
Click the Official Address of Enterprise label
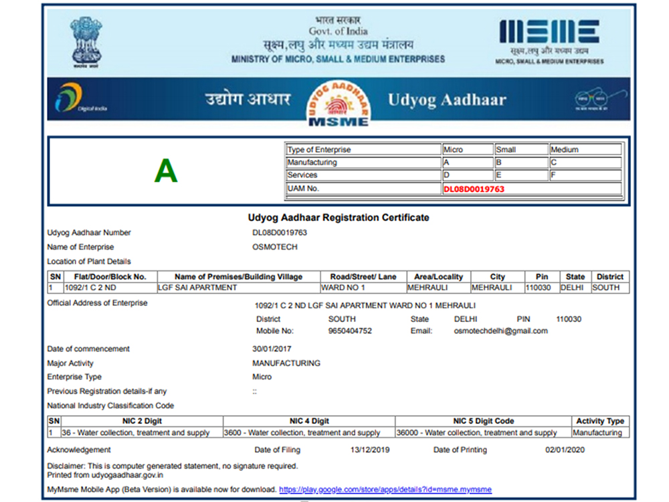97,303
